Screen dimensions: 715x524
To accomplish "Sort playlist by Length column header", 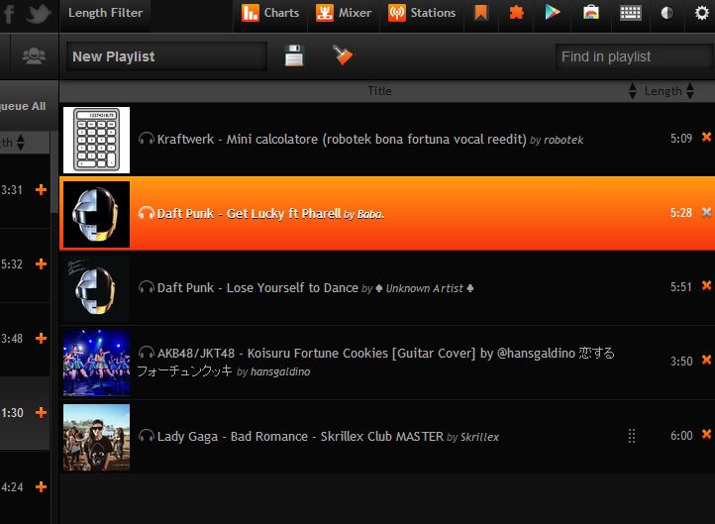I will coord(664,91).
